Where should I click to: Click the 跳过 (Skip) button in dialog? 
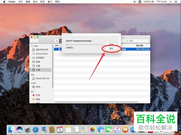tap(111, 49)
